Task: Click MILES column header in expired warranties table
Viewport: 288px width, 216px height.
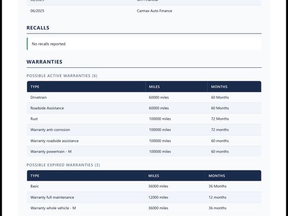Action: tap(153, 176)
